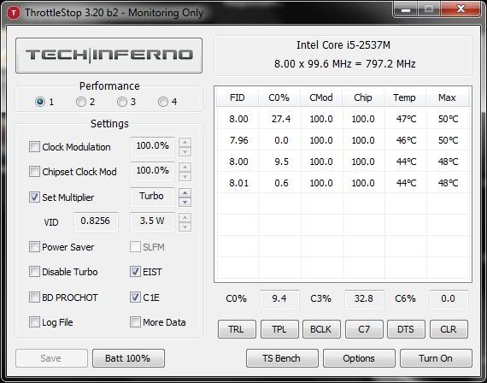
Task: Select Performance profile 4
Action: click(x=163, y=102)
